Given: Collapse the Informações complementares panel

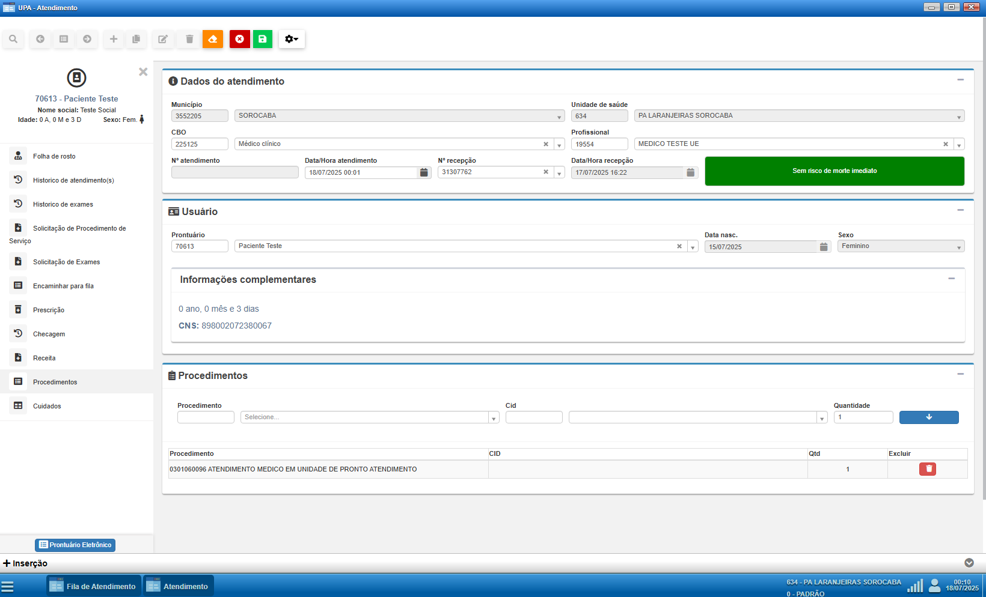Looking at the screenshot, I should tap(951, 279).
